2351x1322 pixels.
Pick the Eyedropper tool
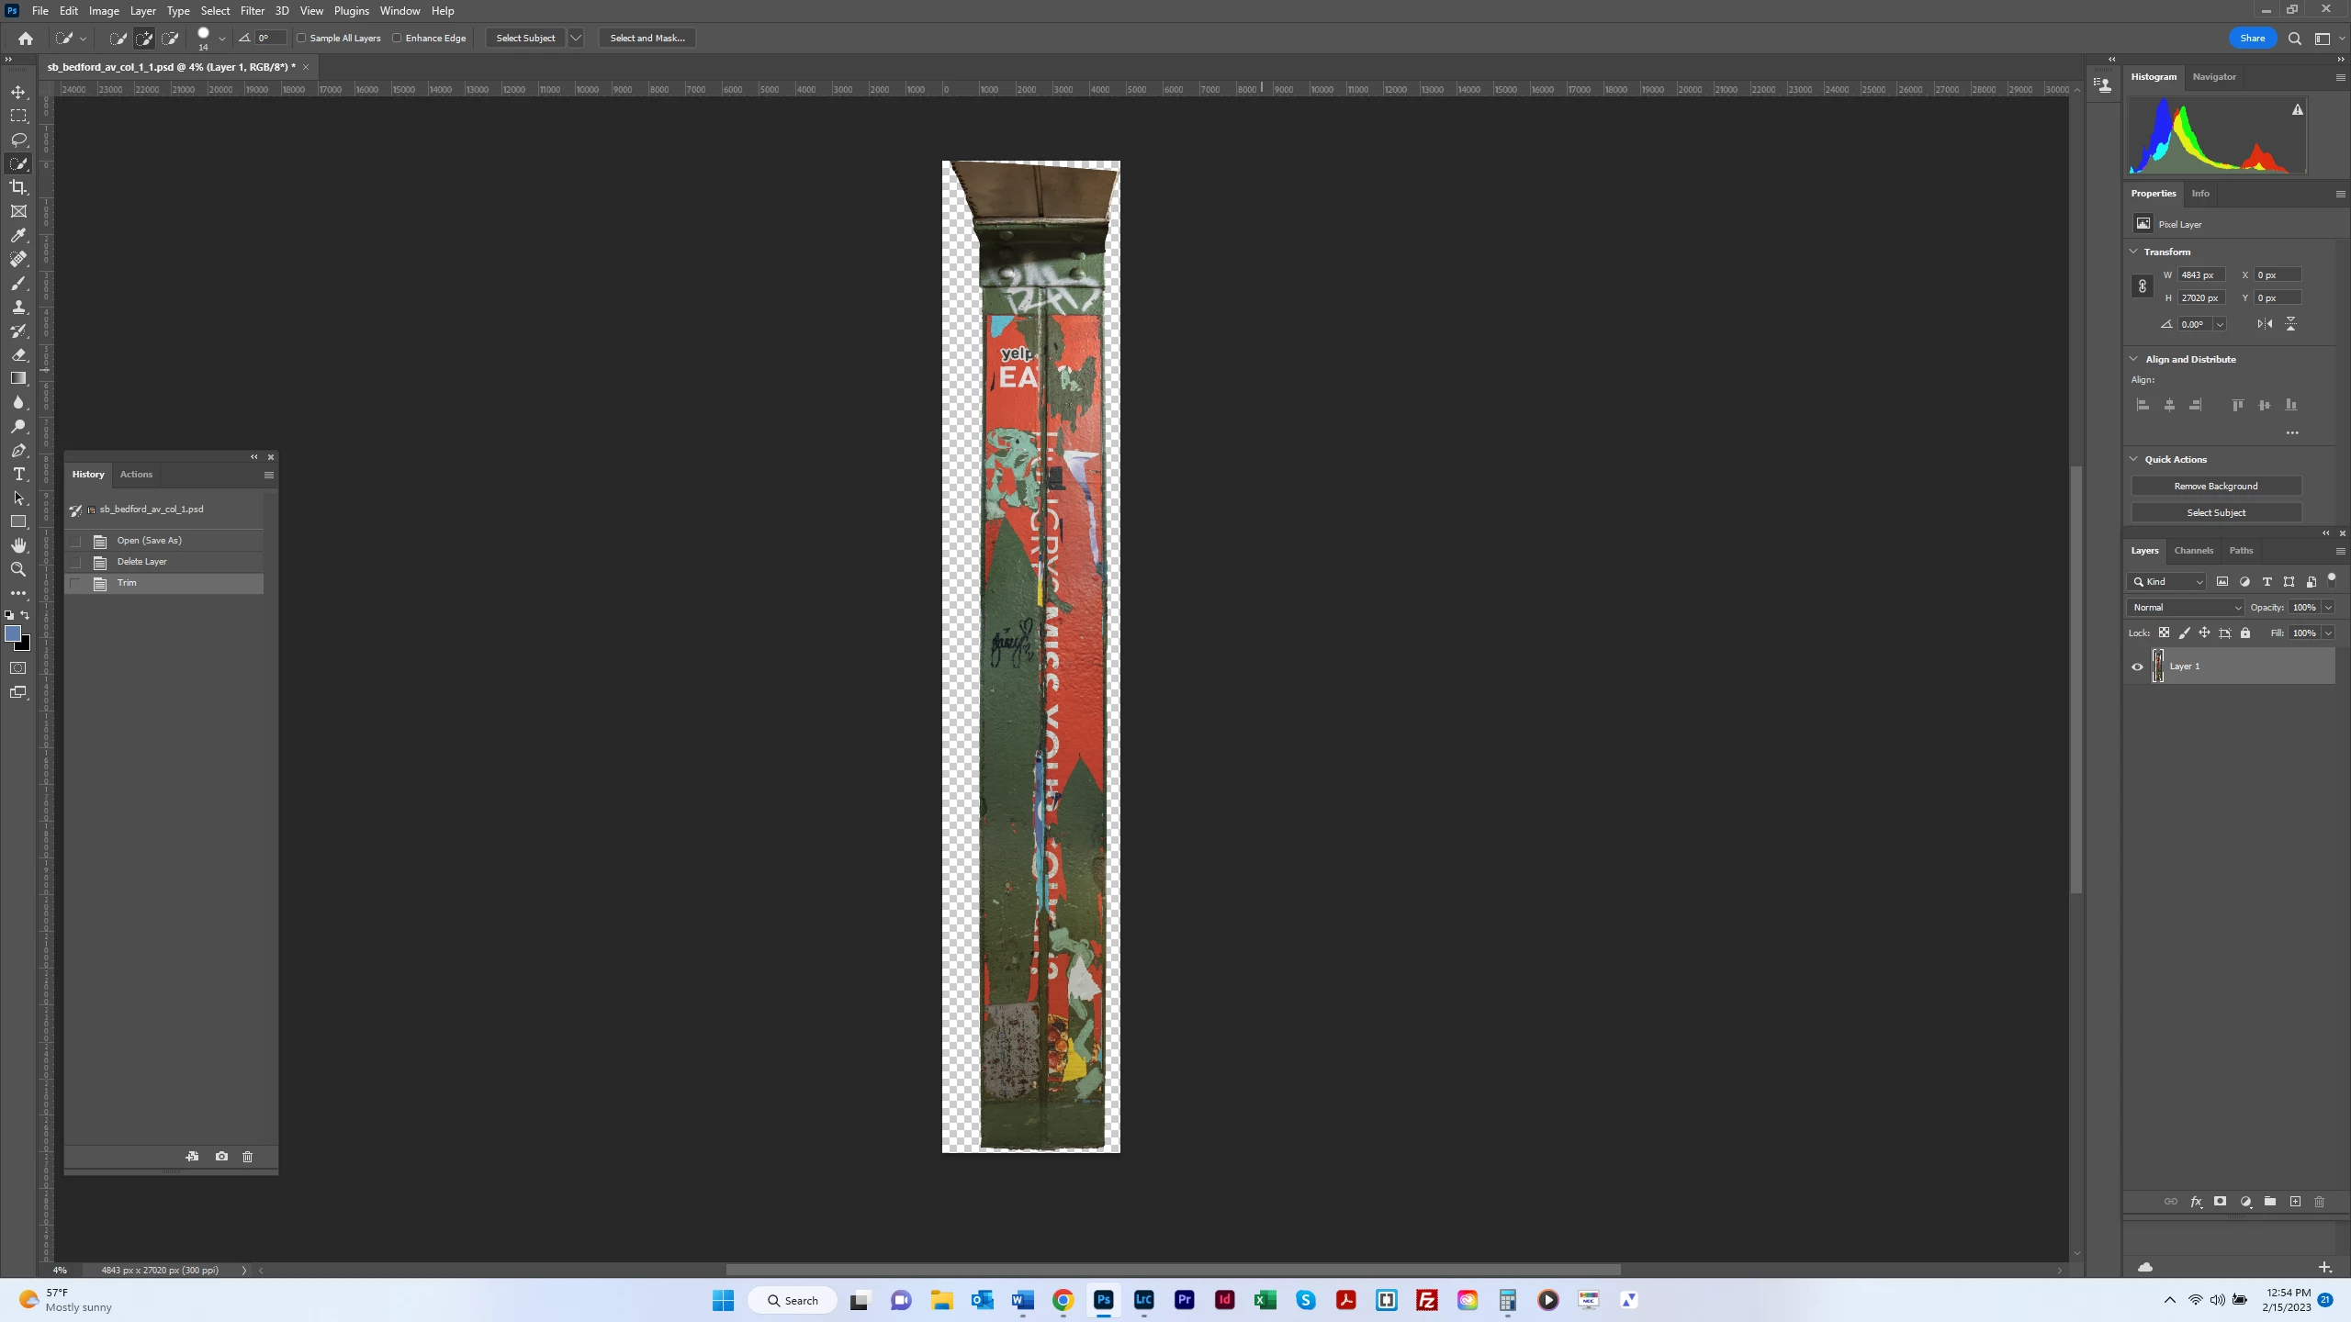pos(18,235)
